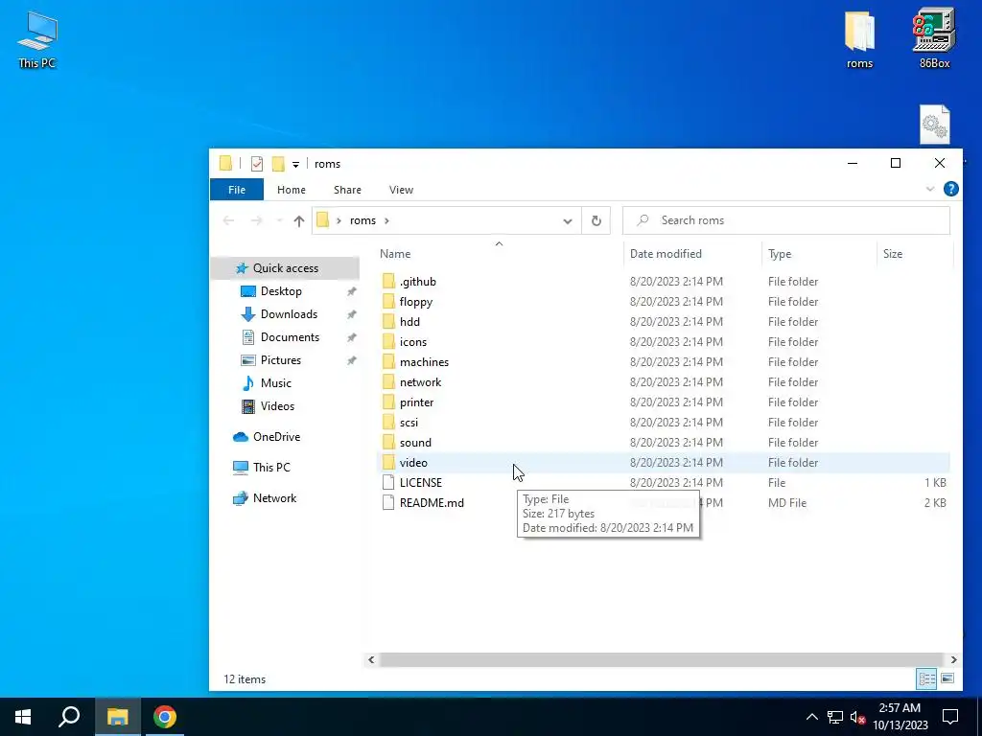Click the muted volume tray icon

(858, 717)
